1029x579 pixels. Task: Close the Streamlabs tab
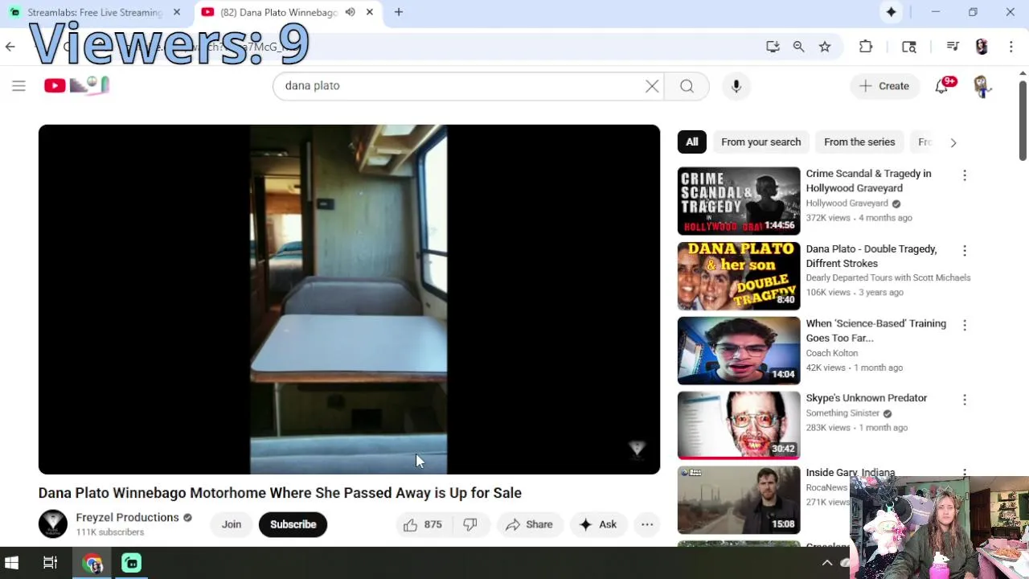[x=177, y=12]
